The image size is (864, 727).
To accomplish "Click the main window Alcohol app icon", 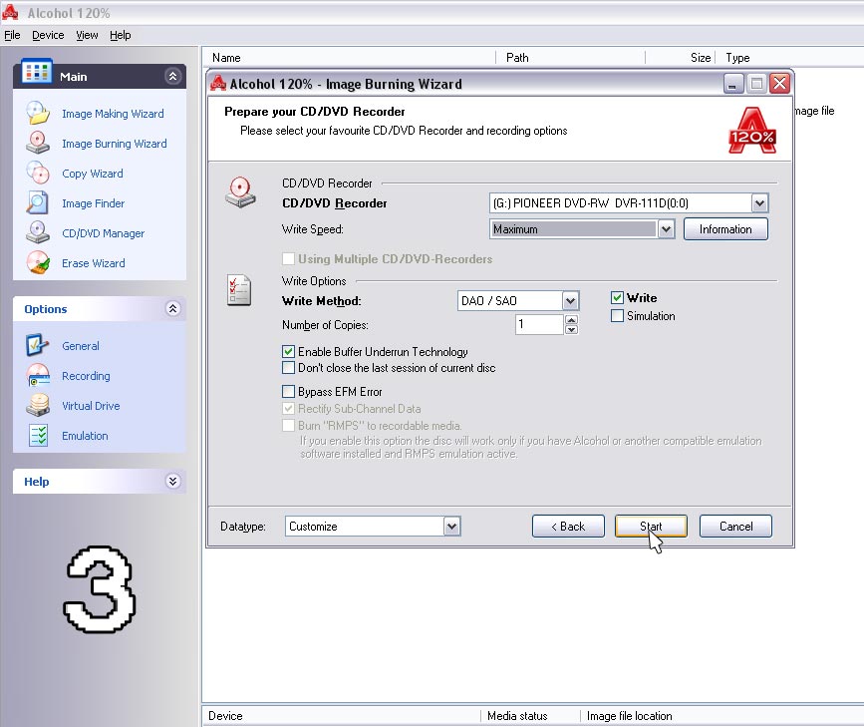I will click(11, 12).
